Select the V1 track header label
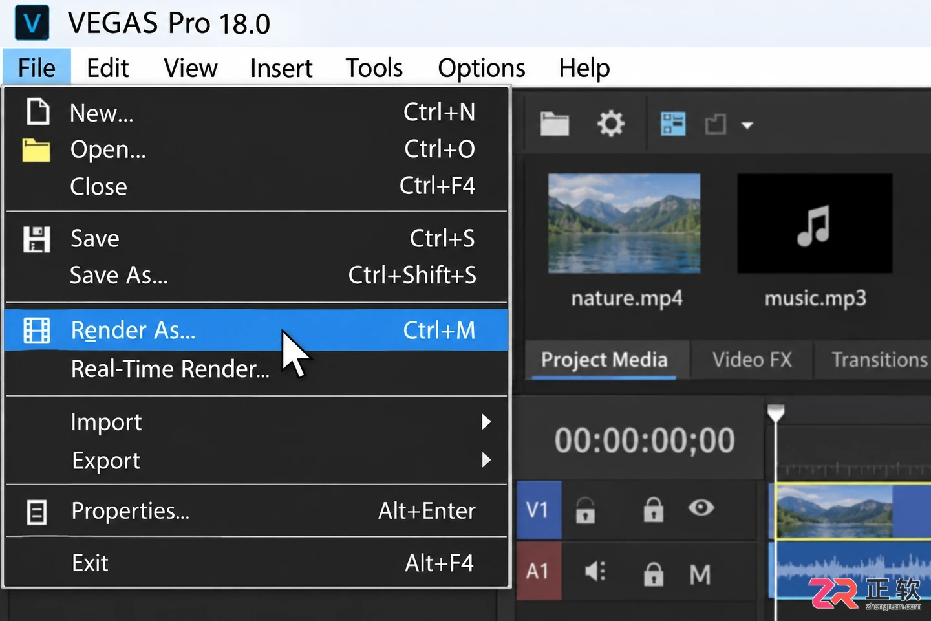Viewport: 931px width, 621px height. (x=539, y=510)
